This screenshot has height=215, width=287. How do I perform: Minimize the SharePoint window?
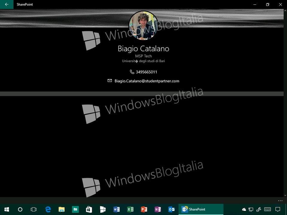click(255, 4)
